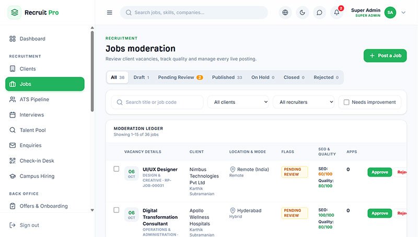418x237 pixels.
Task: Open the chat messages icon
Action: click(x=319, y=13)
